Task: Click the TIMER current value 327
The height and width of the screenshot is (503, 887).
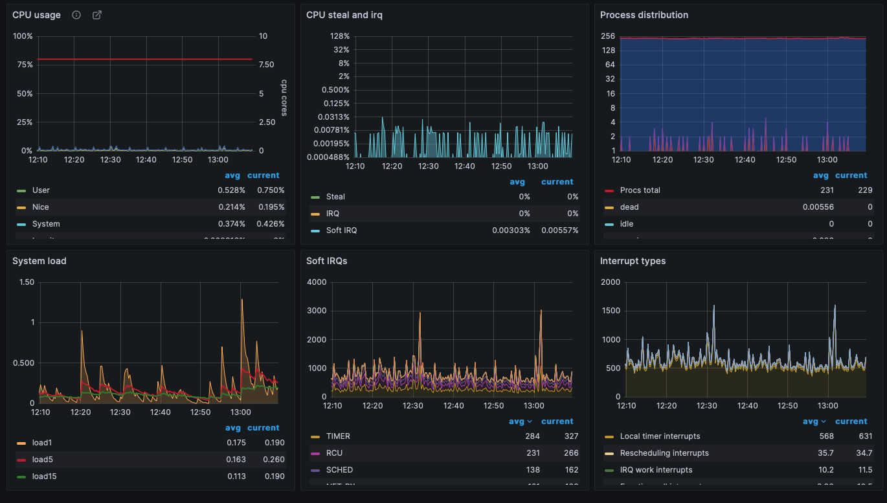Action: tap(571, 436)
